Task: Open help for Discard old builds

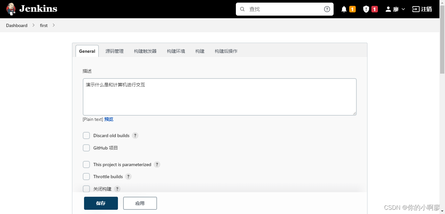Action: (135, 136)
